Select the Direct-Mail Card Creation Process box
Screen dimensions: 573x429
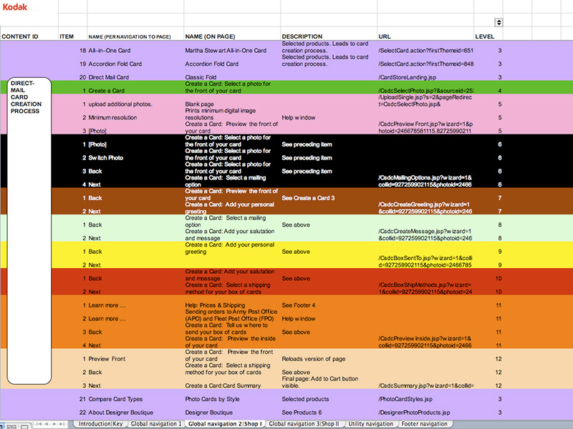[x=29, y=230]
